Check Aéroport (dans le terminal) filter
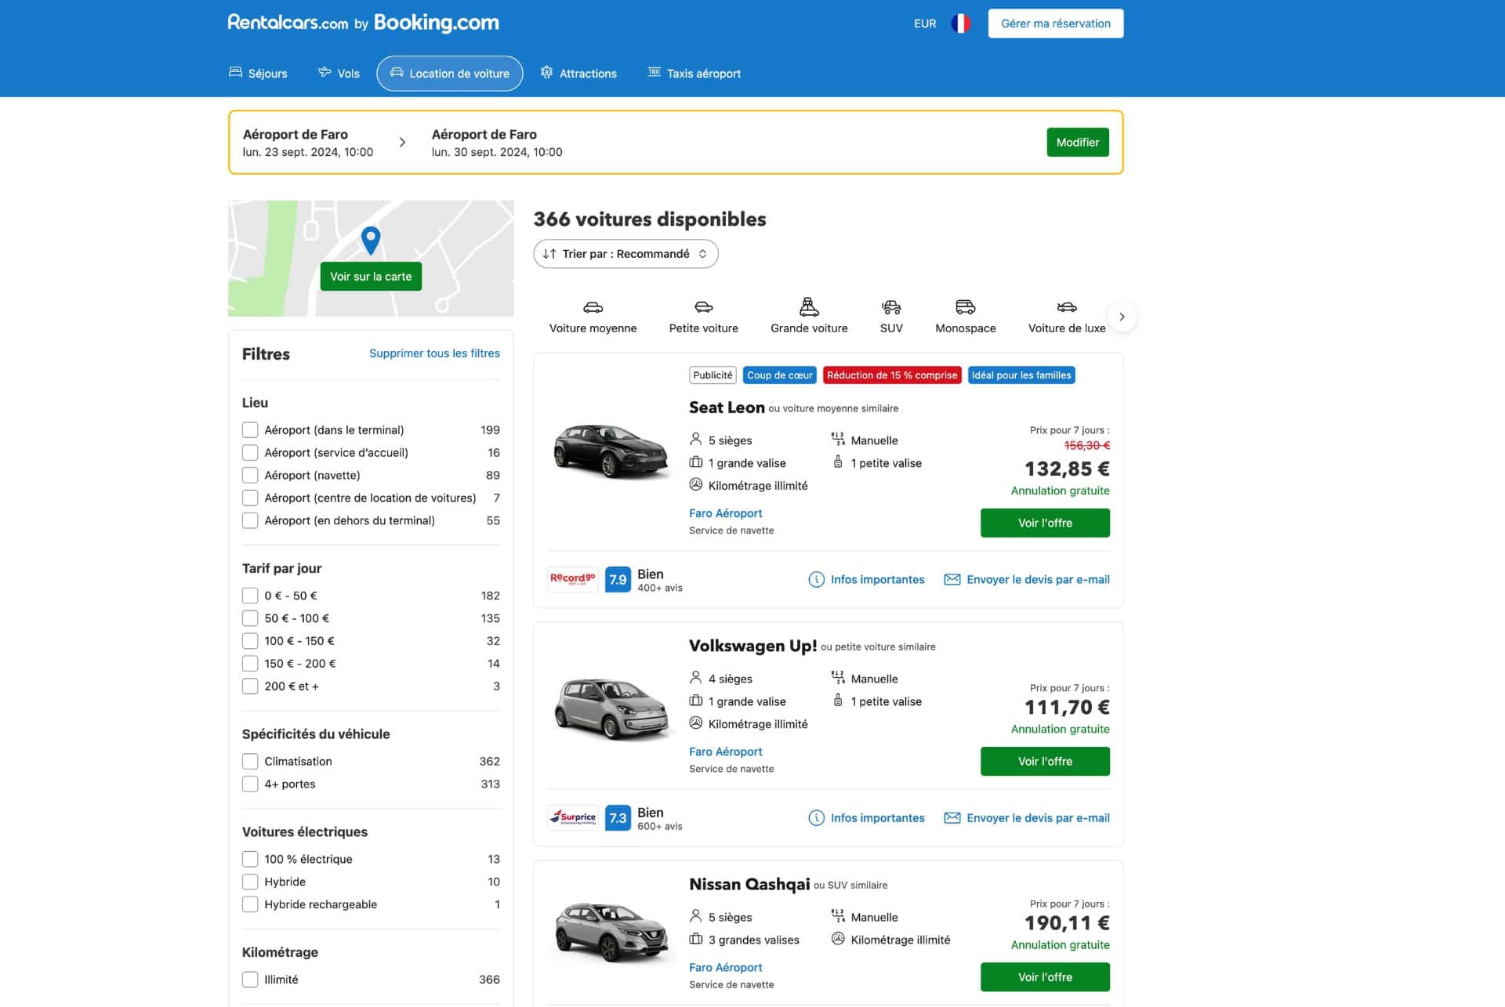1505x1007 pixels. [x=250, y=430]
